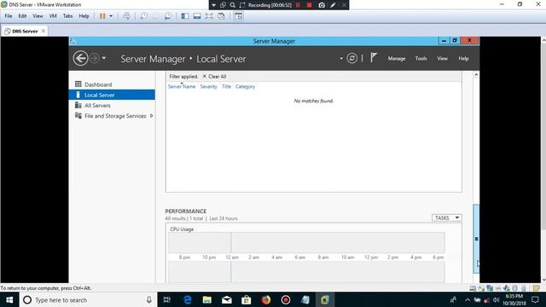Click the Server Manager forward arrow button
This screenshot has height=307, width=546.
95,58
